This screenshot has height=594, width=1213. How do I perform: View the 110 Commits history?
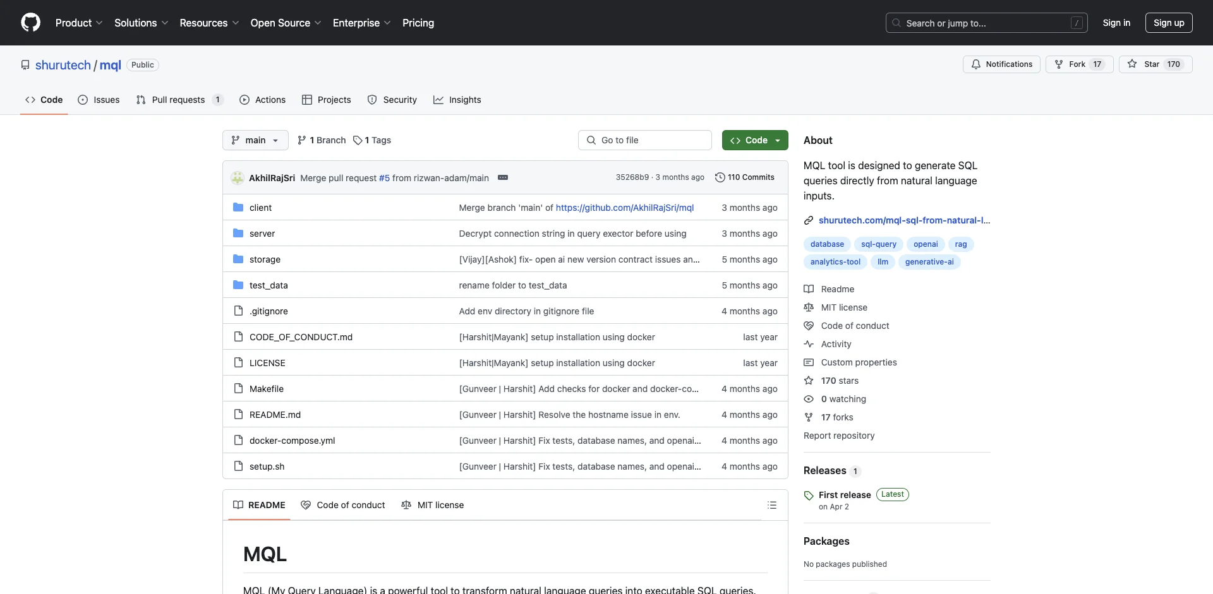[745, 177]
